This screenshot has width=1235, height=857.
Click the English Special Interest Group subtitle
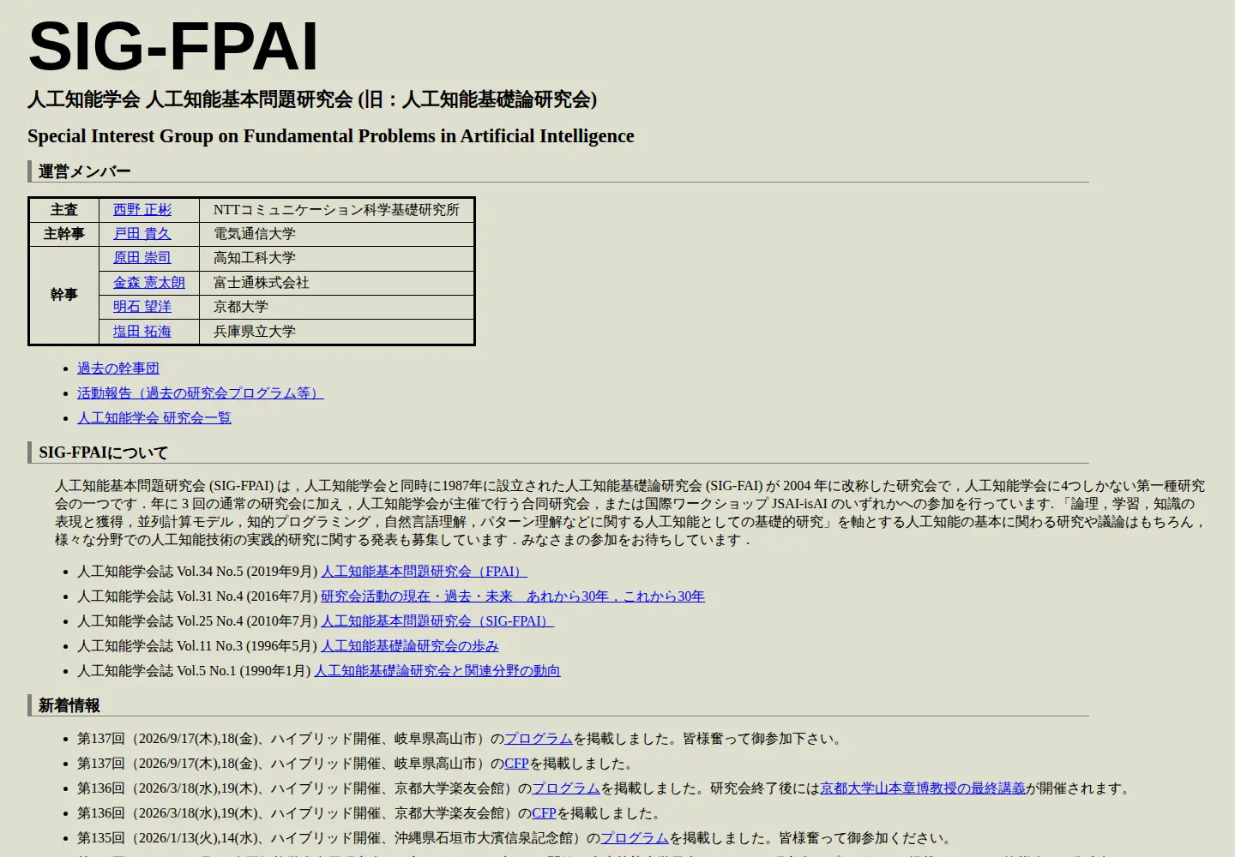click(331, 136)
